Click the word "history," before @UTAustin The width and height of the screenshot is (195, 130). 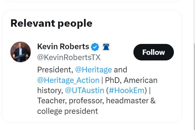coord(50,90)
